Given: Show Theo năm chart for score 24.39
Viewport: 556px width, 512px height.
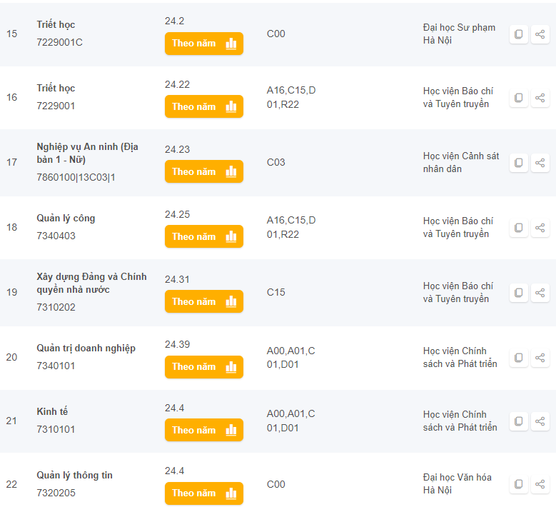Looking at the screenshot, I should [x=204, y=366].
